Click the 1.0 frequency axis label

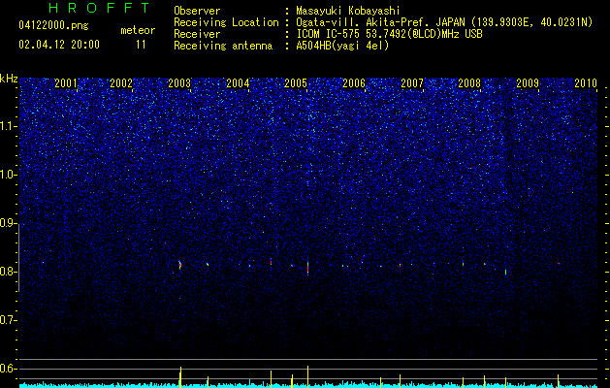point(8,175)
